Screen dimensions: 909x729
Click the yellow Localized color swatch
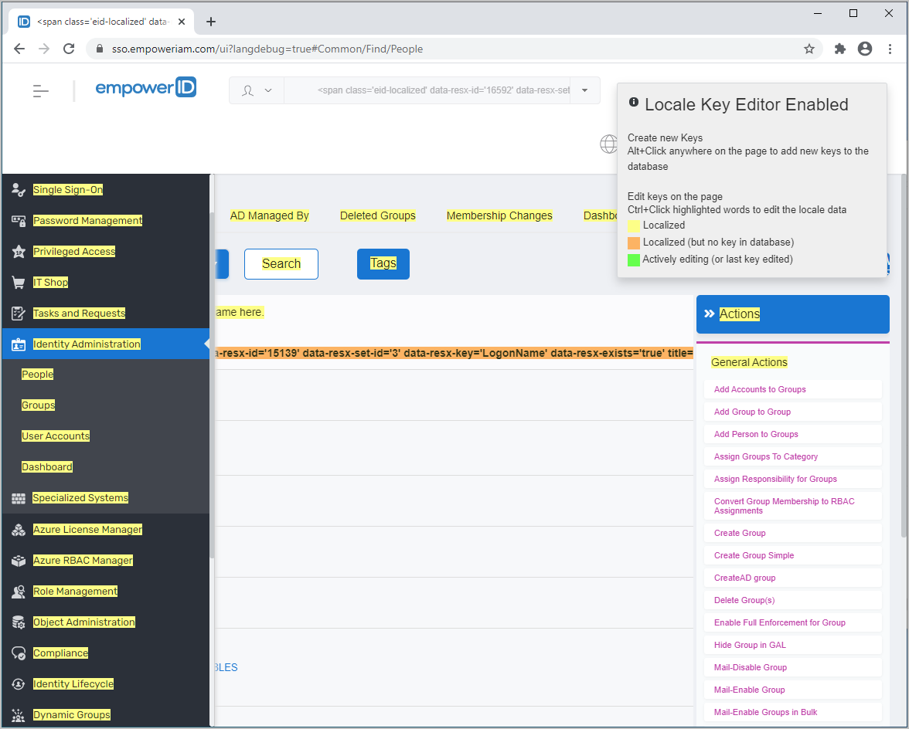click(x=634, y=225)
